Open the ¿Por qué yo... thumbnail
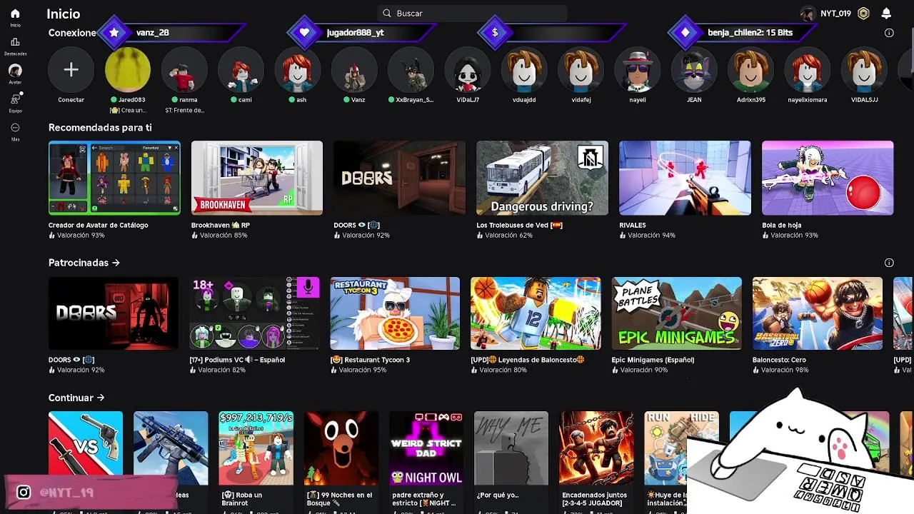 tap(511, 448)
